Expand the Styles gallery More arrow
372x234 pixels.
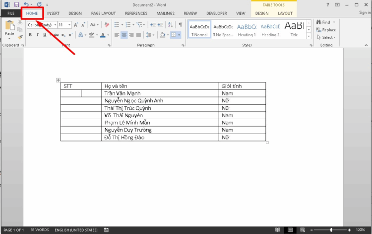[x=310, y=36]
